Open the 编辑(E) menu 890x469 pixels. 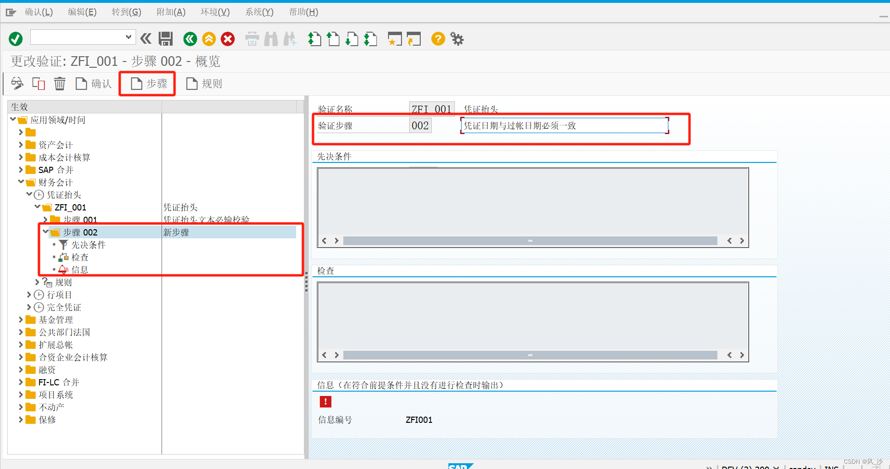pos(82,12)
